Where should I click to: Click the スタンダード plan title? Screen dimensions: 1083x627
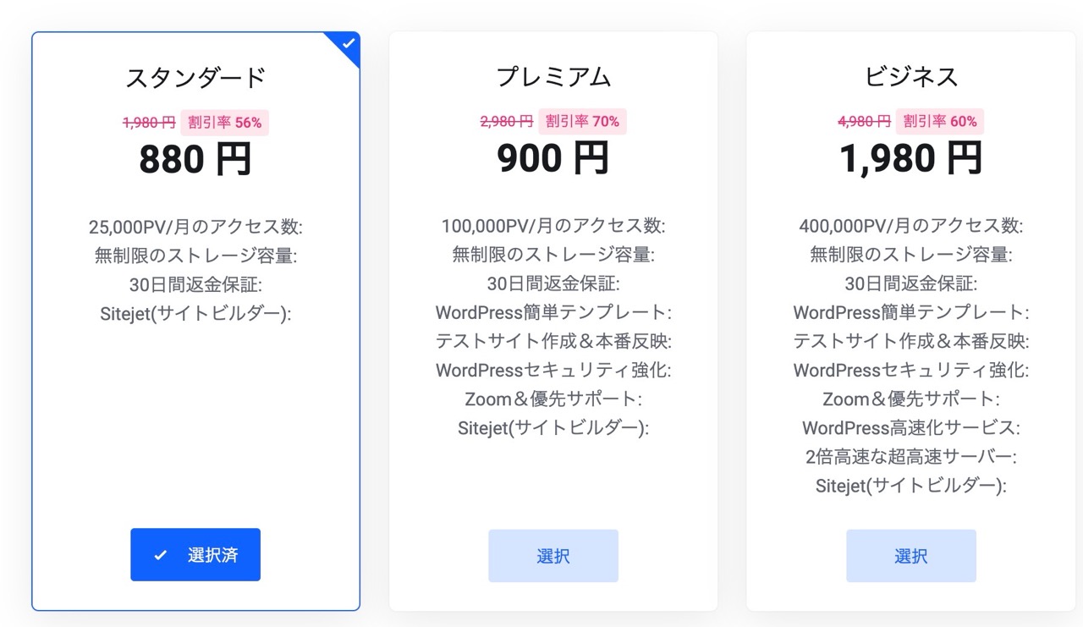[195, 76]
